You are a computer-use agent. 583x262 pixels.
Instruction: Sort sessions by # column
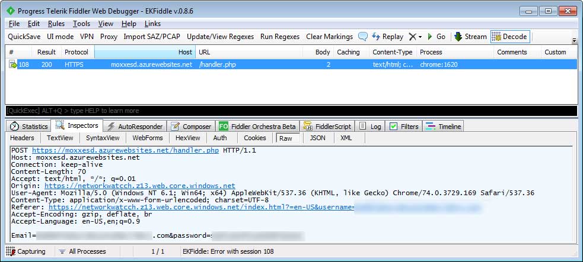[x=19, y=52]
